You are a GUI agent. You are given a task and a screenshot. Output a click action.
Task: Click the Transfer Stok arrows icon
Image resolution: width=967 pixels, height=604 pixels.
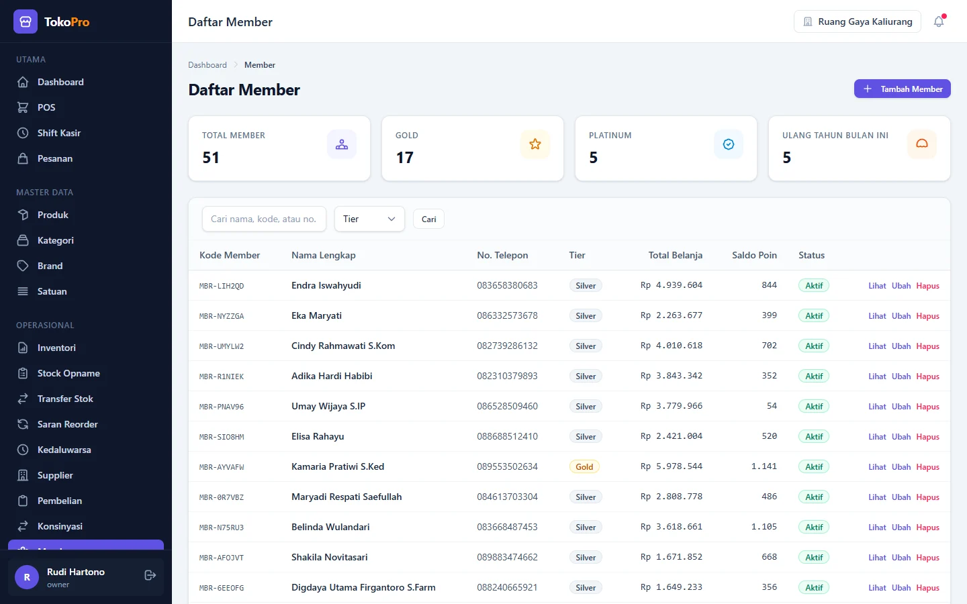point(23,399)
